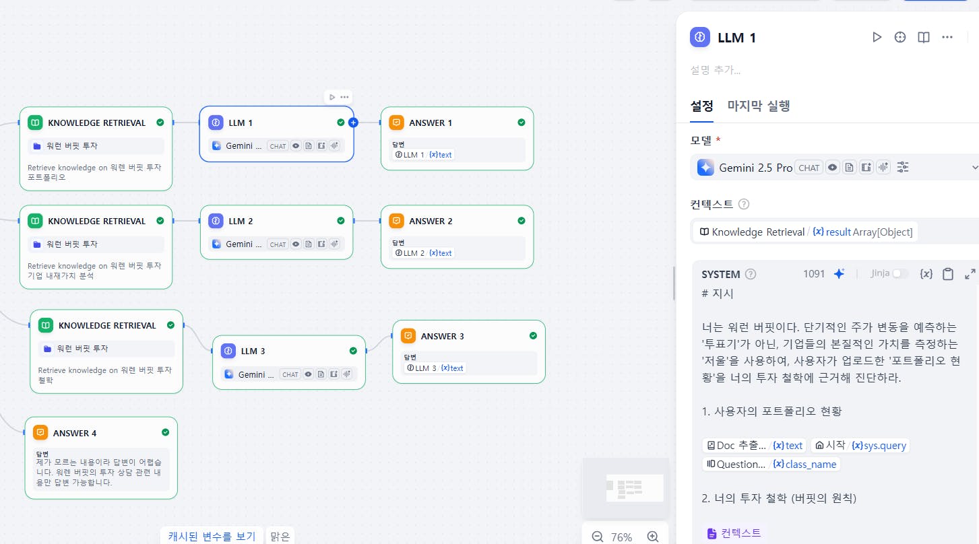Open the 76% zoom level menu
The height and width of the screenshot is (544, 979).
click(622, 537)
